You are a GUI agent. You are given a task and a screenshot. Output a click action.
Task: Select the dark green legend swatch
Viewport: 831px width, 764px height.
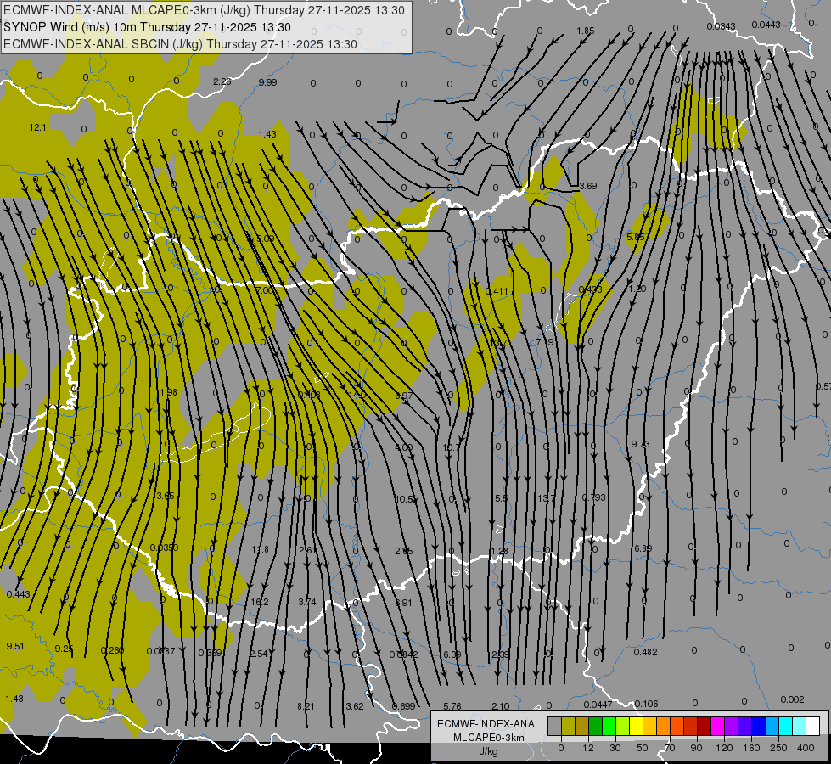click(x=595, y=726)
